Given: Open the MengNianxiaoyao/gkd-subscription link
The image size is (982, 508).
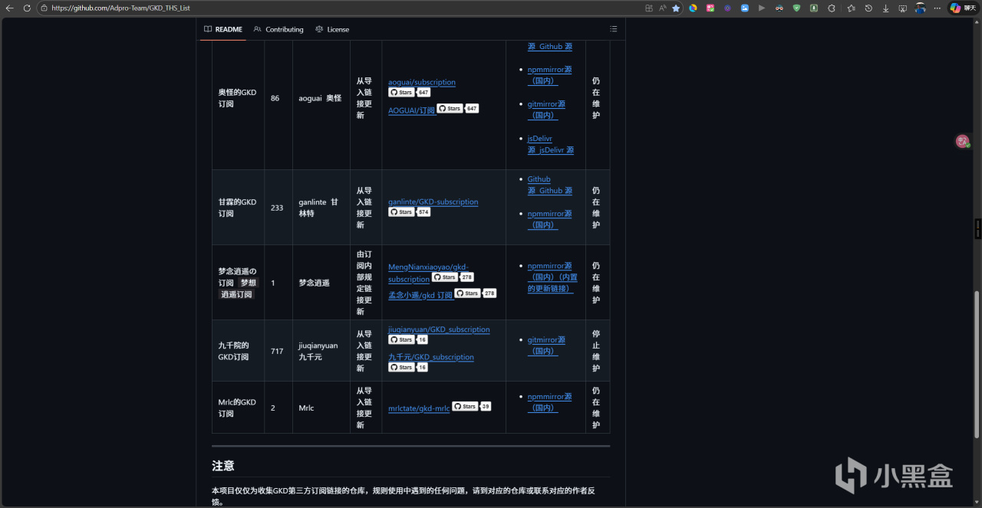Looking at the screenshot, I should point(428,273).
